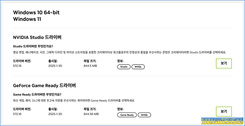Click Studio driver version number 572.16

[17, 66]
